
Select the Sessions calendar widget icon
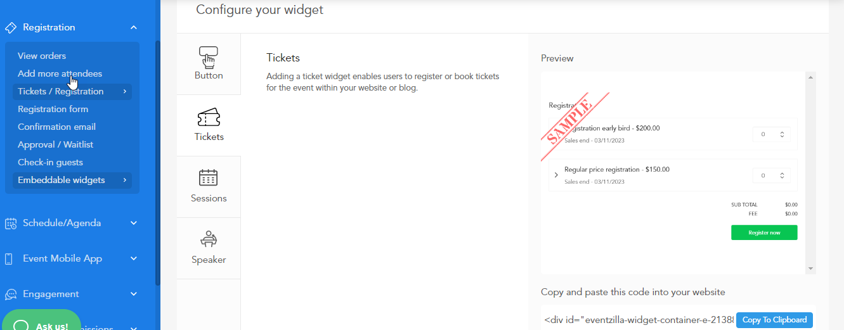pos(208,178)
